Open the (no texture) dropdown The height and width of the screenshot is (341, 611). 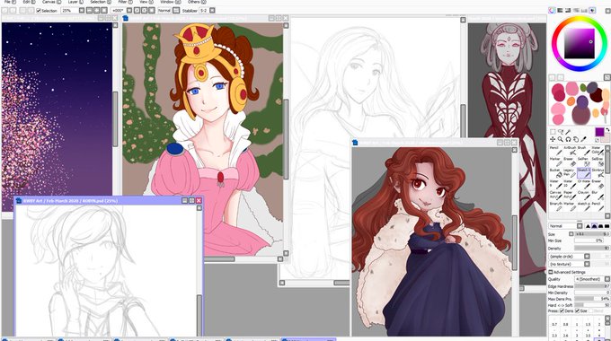(570, 264)
